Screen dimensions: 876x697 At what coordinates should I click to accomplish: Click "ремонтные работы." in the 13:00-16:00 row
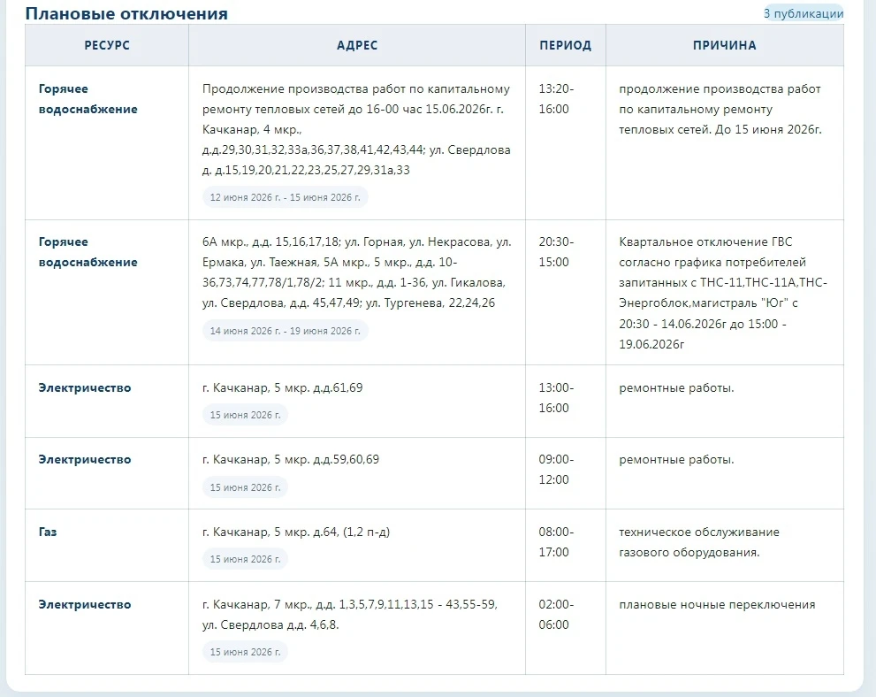pyautogui.click(x=676, y=388)
